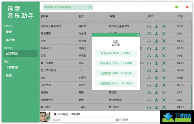Screen dimensions: 194x124
Task: Delete 无赖 from the list
Action: 164,41
